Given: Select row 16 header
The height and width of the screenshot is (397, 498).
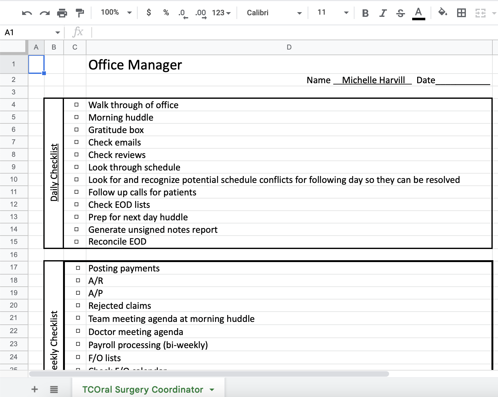Looking at the screenshot, I should [14, 255].
